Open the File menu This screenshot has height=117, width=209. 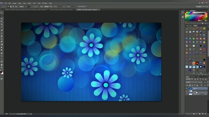click(6, 3)
